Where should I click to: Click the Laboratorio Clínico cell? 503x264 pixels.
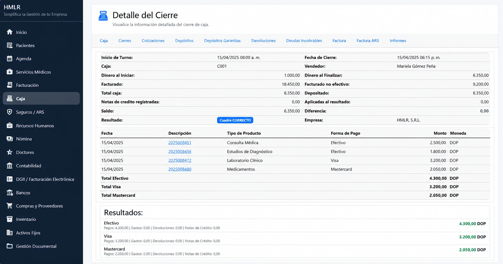click(245, 160)
